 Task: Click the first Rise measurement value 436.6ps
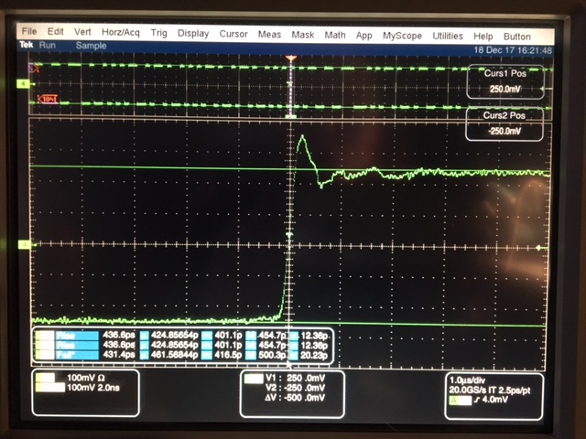click(x=119, y=335)
